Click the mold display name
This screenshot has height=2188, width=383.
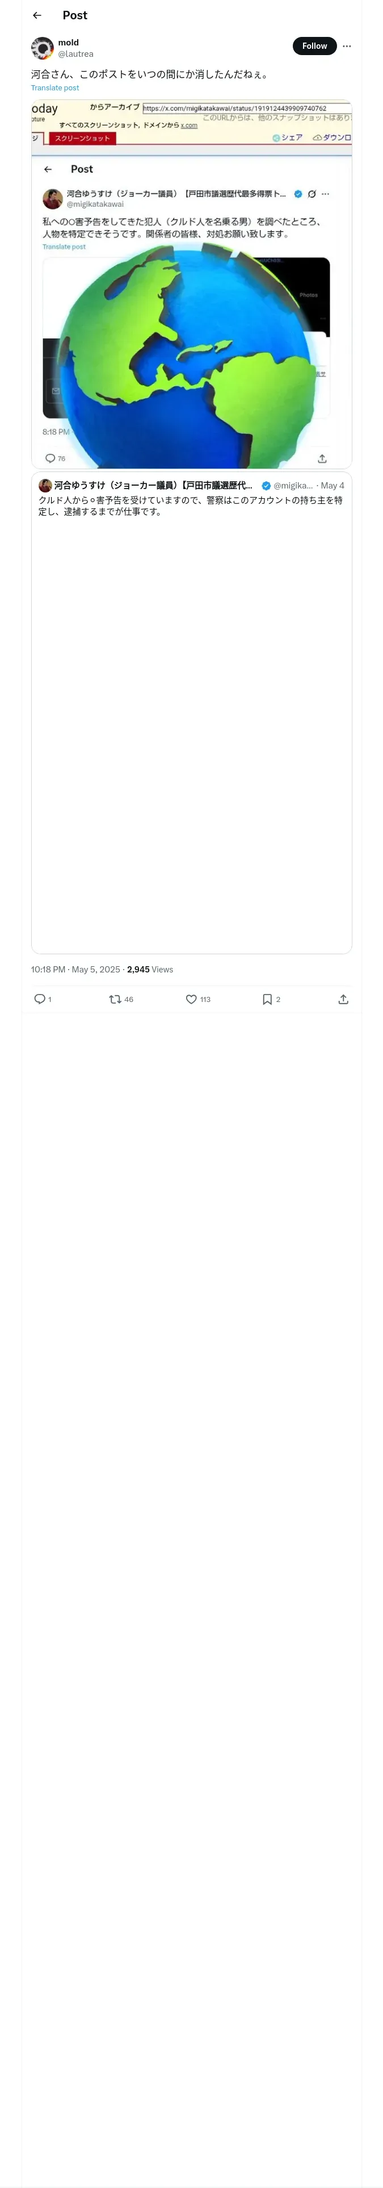click(69, 43)
